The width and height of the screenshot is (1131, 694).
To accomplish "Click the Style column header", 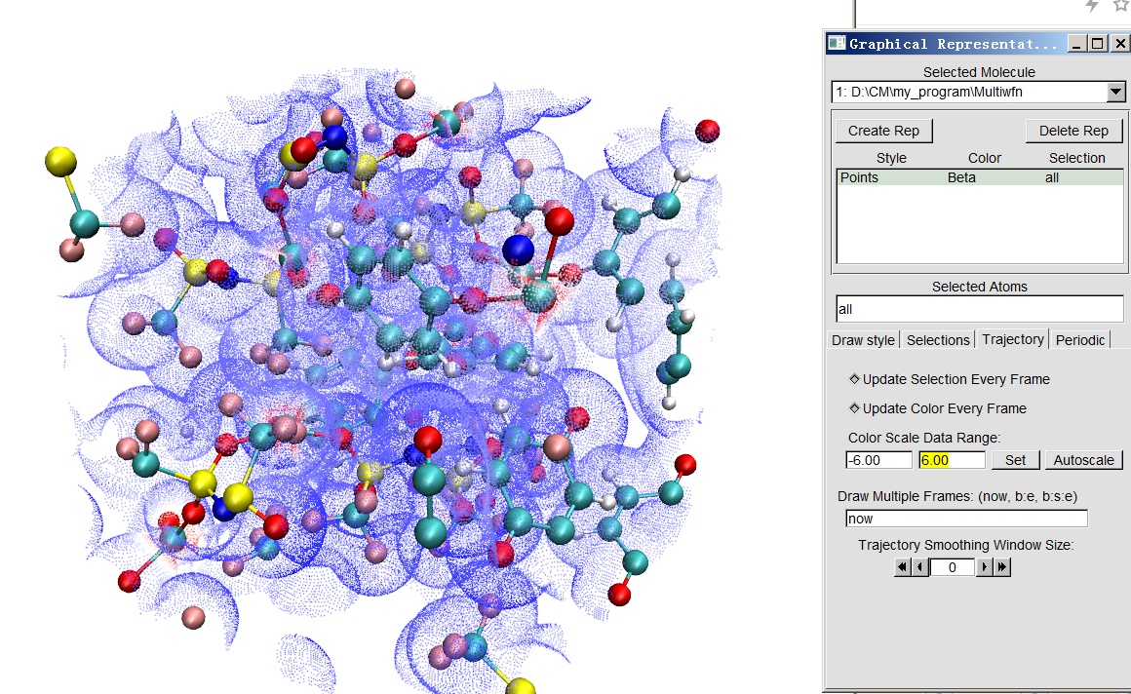I will pos(891,158).
